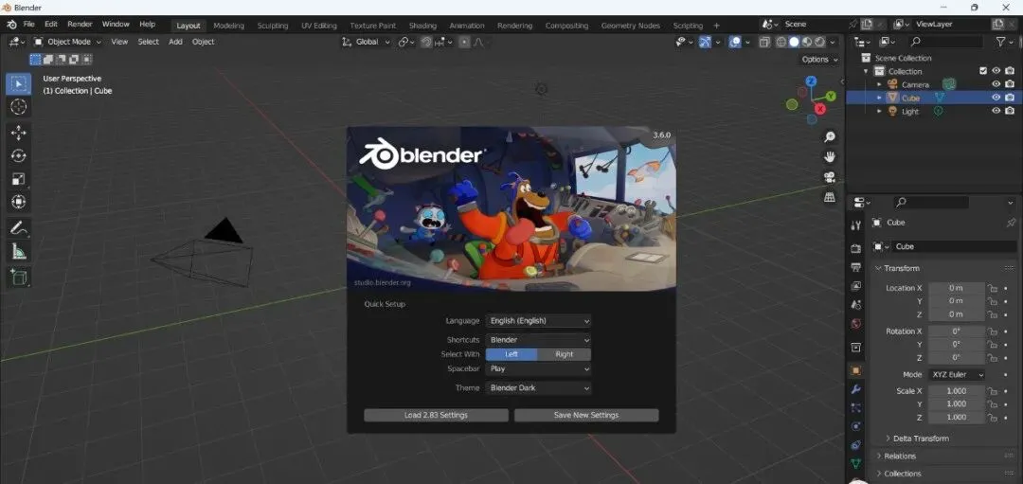Viewport: 1023px width, 484px height.
Task: Select the Transform tool
Action: coord(18,202)
